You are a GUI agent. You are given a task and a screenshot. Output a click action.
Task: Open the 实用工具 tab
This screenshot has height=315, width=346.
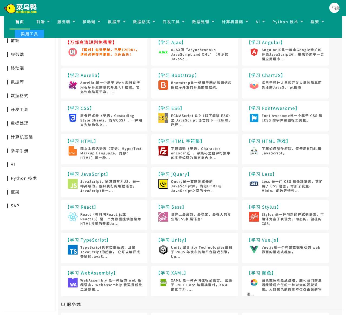point(29,34)
